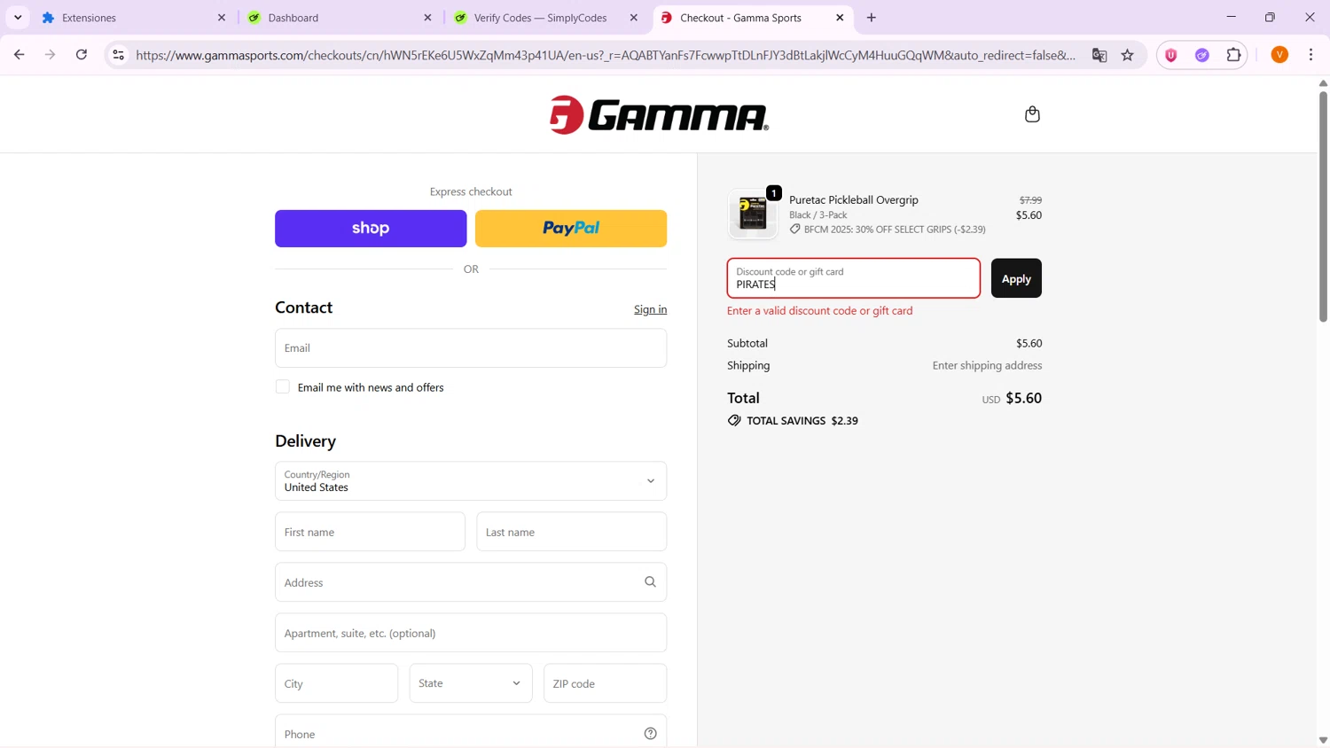
Task: Go back to previous page
Action: [x=20, y=55]
